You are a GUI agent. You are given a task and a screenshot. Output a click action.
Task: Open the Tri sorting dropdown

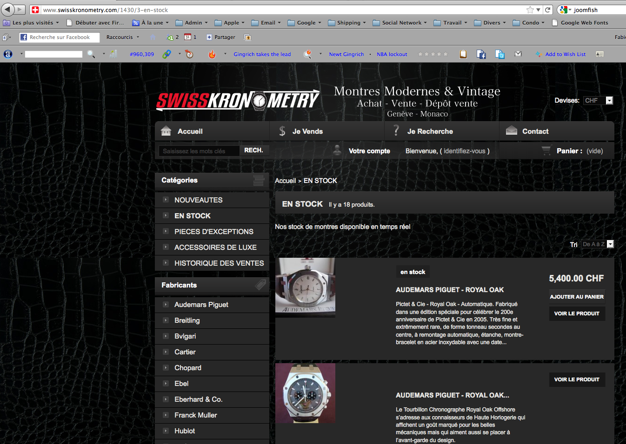click(597, 244)
